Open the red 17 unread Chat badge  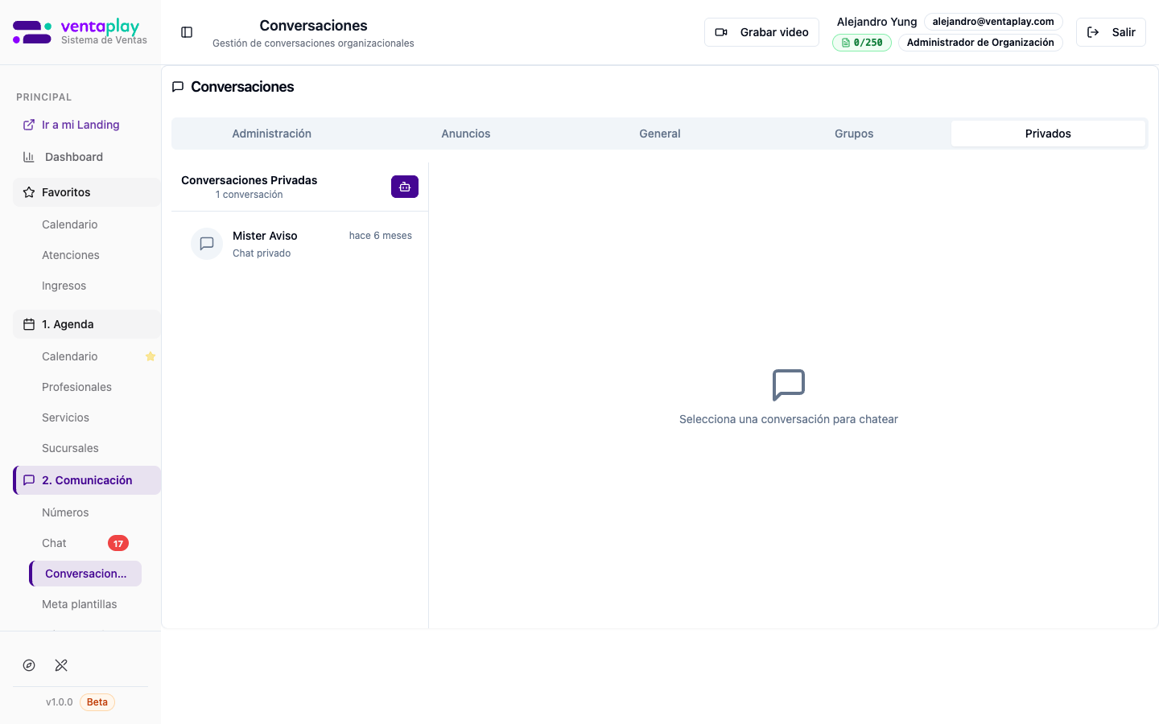tap(118, 544)
